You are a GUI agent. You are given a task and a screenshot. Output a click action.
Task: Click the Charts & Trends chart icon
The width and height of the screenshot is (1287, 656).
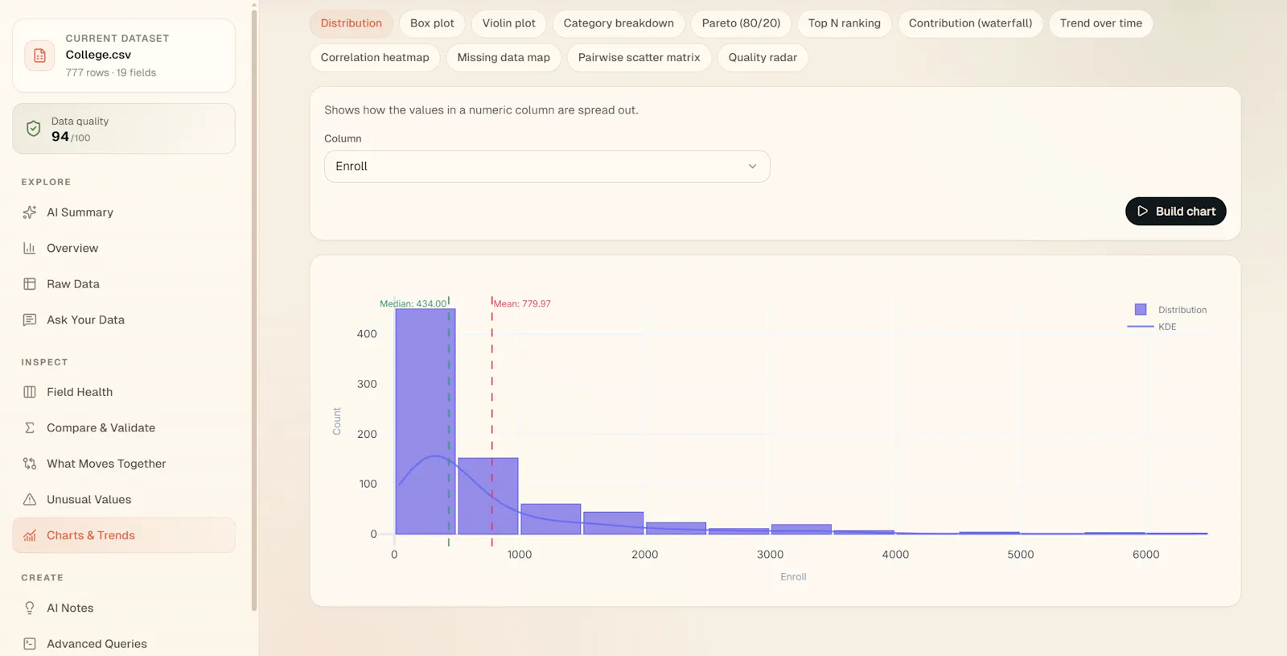pos(30,535)
